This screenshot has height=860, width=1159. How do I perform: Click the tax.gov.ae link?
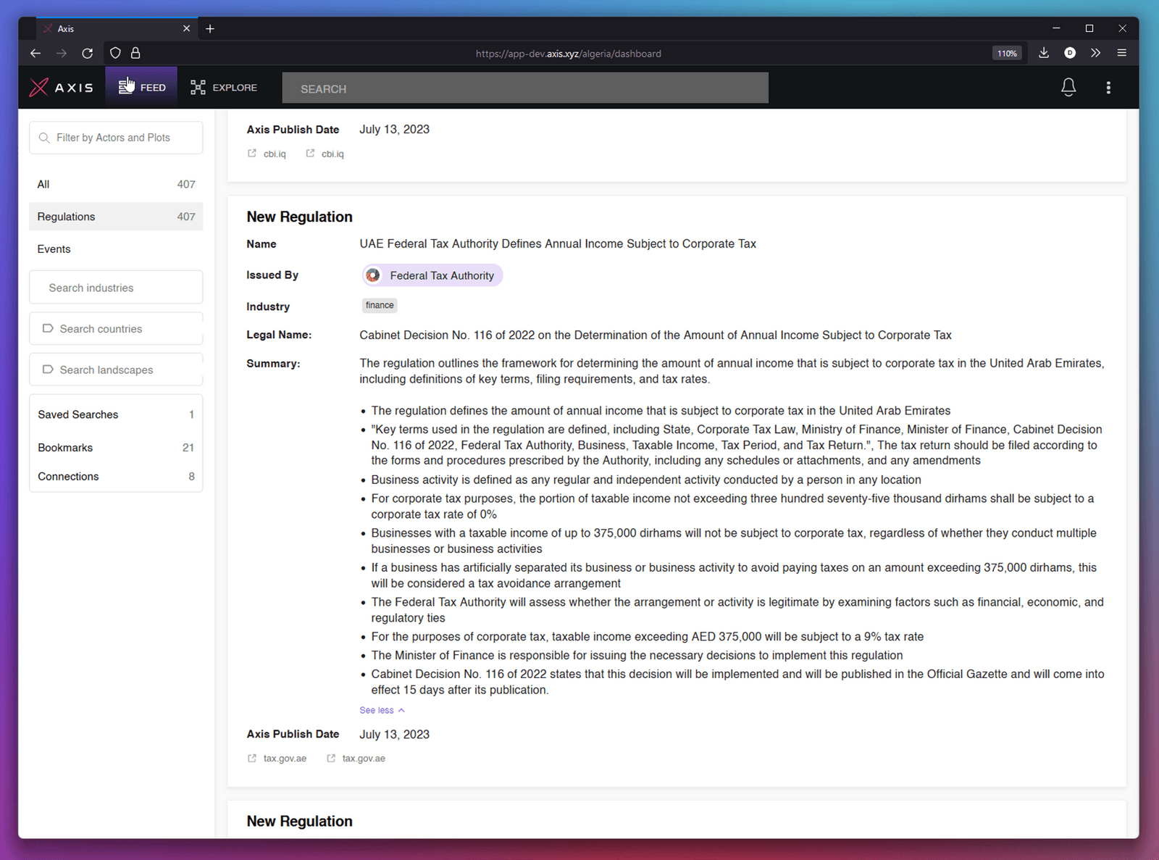(x=285, y=758)
